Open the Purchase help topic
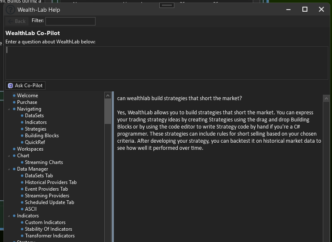The width and height of the screenshot is (332, 242). coord(27,102)
